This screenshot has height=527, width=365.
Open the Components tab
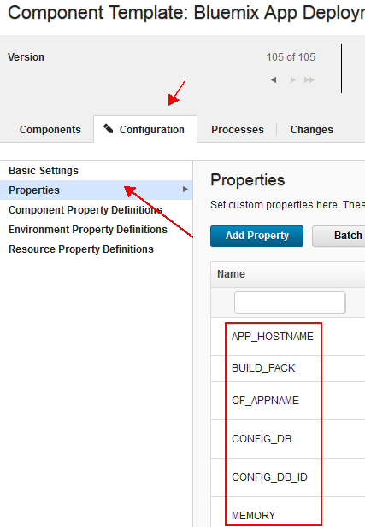(x=50, y=130)
